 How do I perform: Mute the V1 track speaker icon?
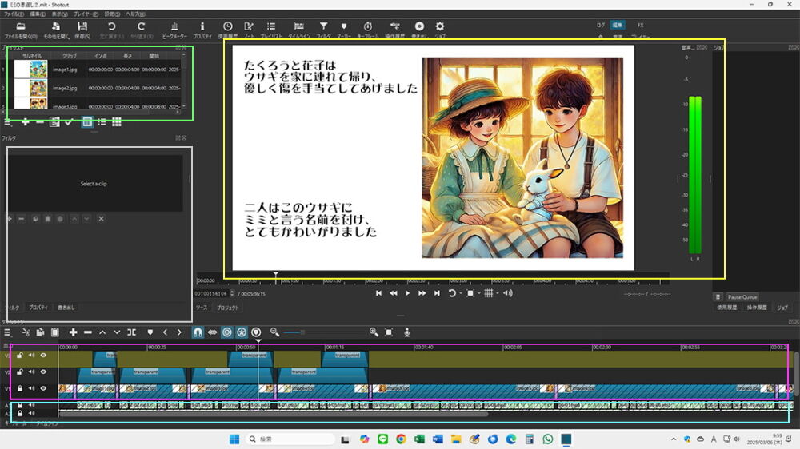(32, 388)
